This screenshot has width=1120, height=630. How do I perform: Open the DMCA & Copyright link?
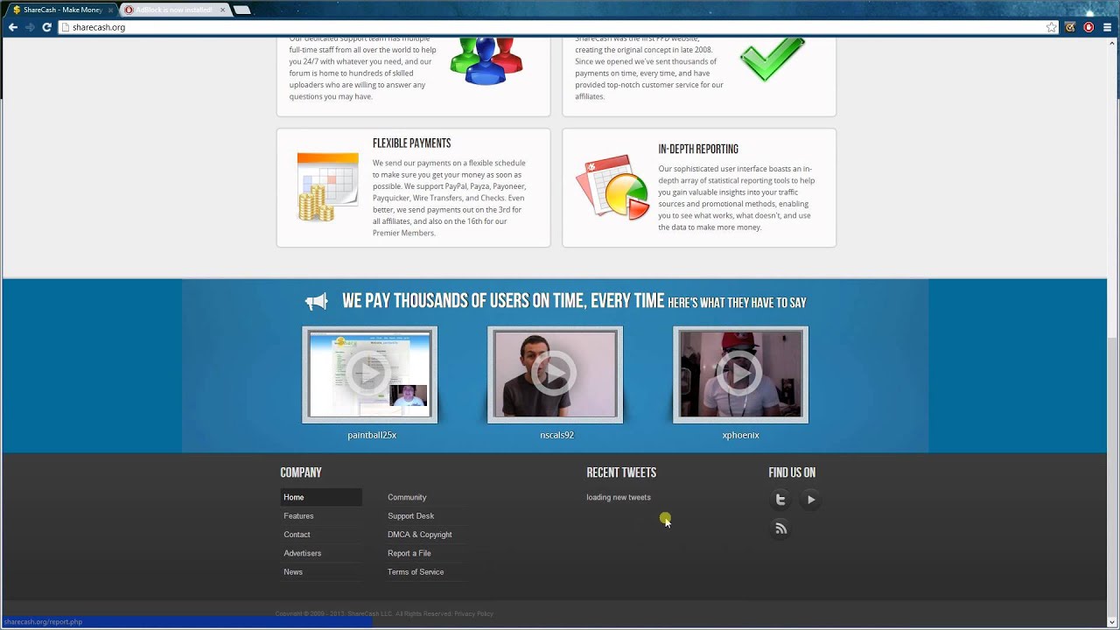coord(420,535)
